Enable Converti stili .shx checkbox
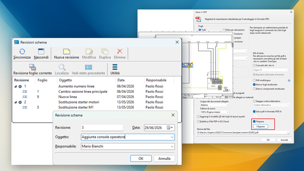 click(254, 65)
